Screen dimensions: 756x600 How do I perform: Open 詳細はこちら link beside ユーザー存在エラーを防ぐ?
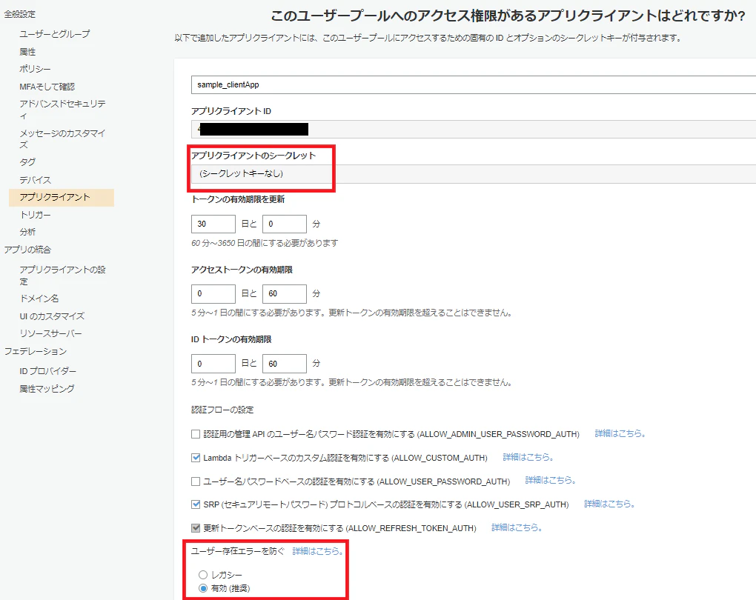318,551
